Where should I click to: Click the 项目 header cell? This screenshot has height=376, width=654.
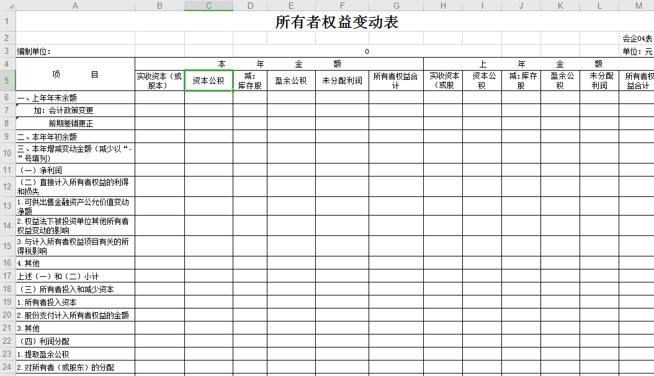(x=75, y=74)
